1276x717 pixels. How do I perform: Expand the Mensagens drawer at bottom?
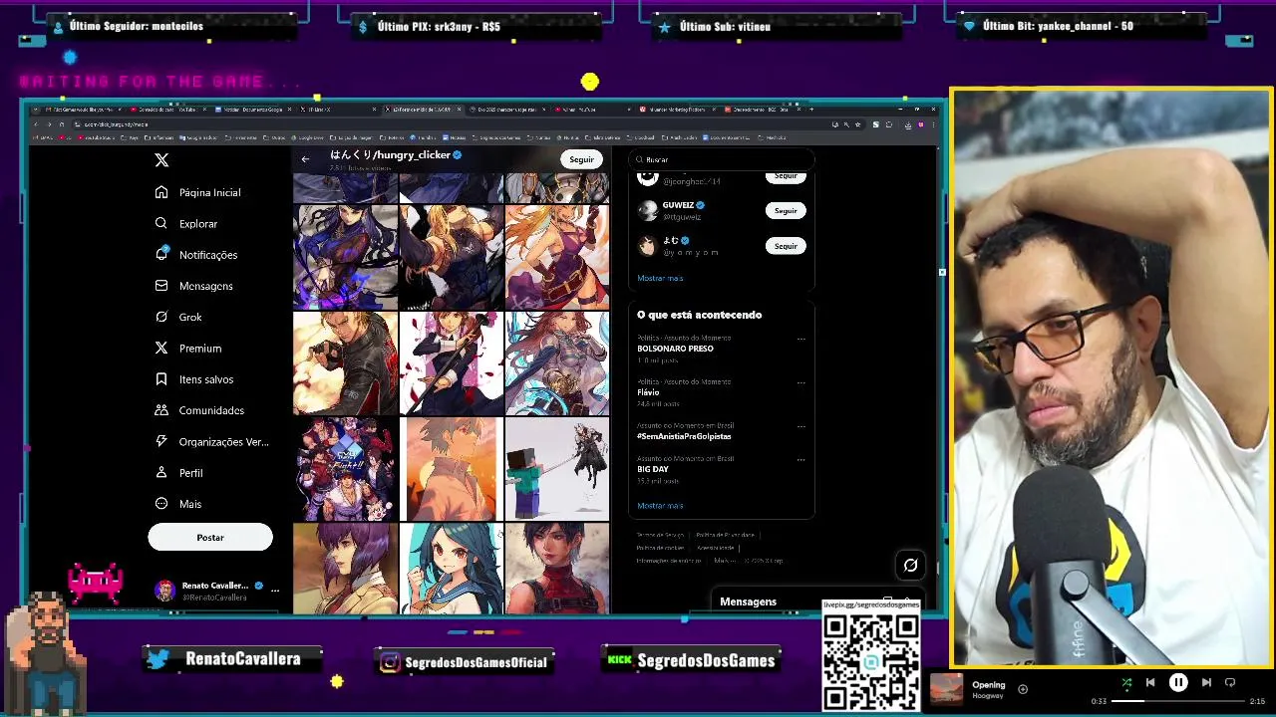coord(815,601)
